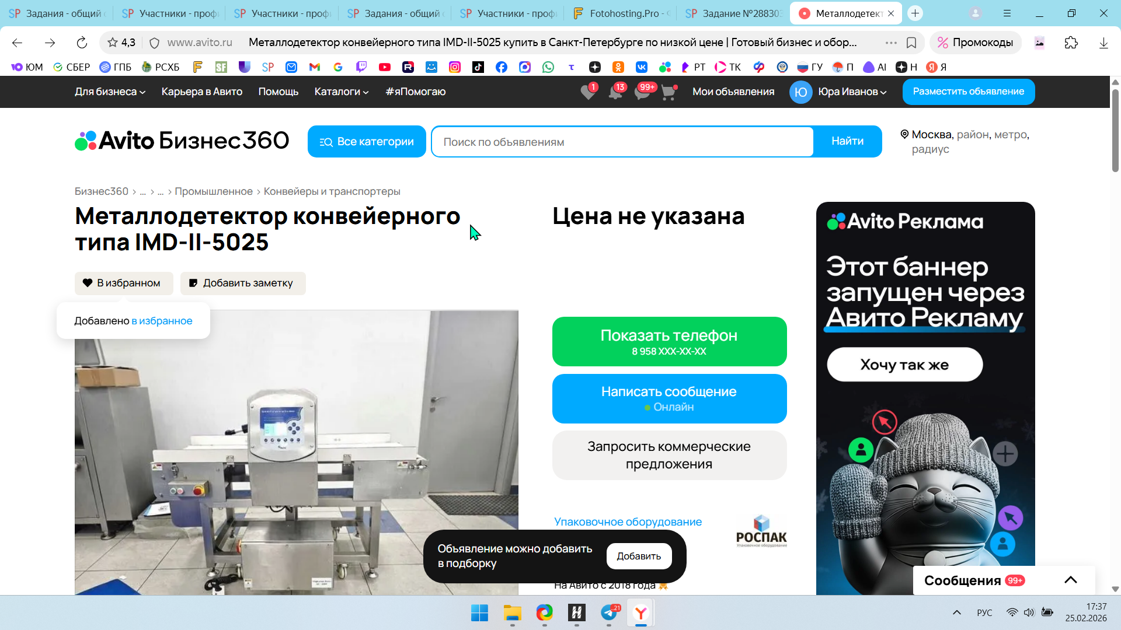Open notifications bell with 13 badge
This screenshot has height=630, width=1121.
(x=615, y=92)
